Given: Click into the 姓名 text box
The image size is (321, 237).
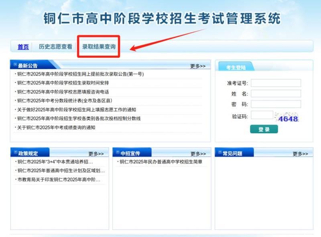Looking at the screenshot, I should 276,93.
